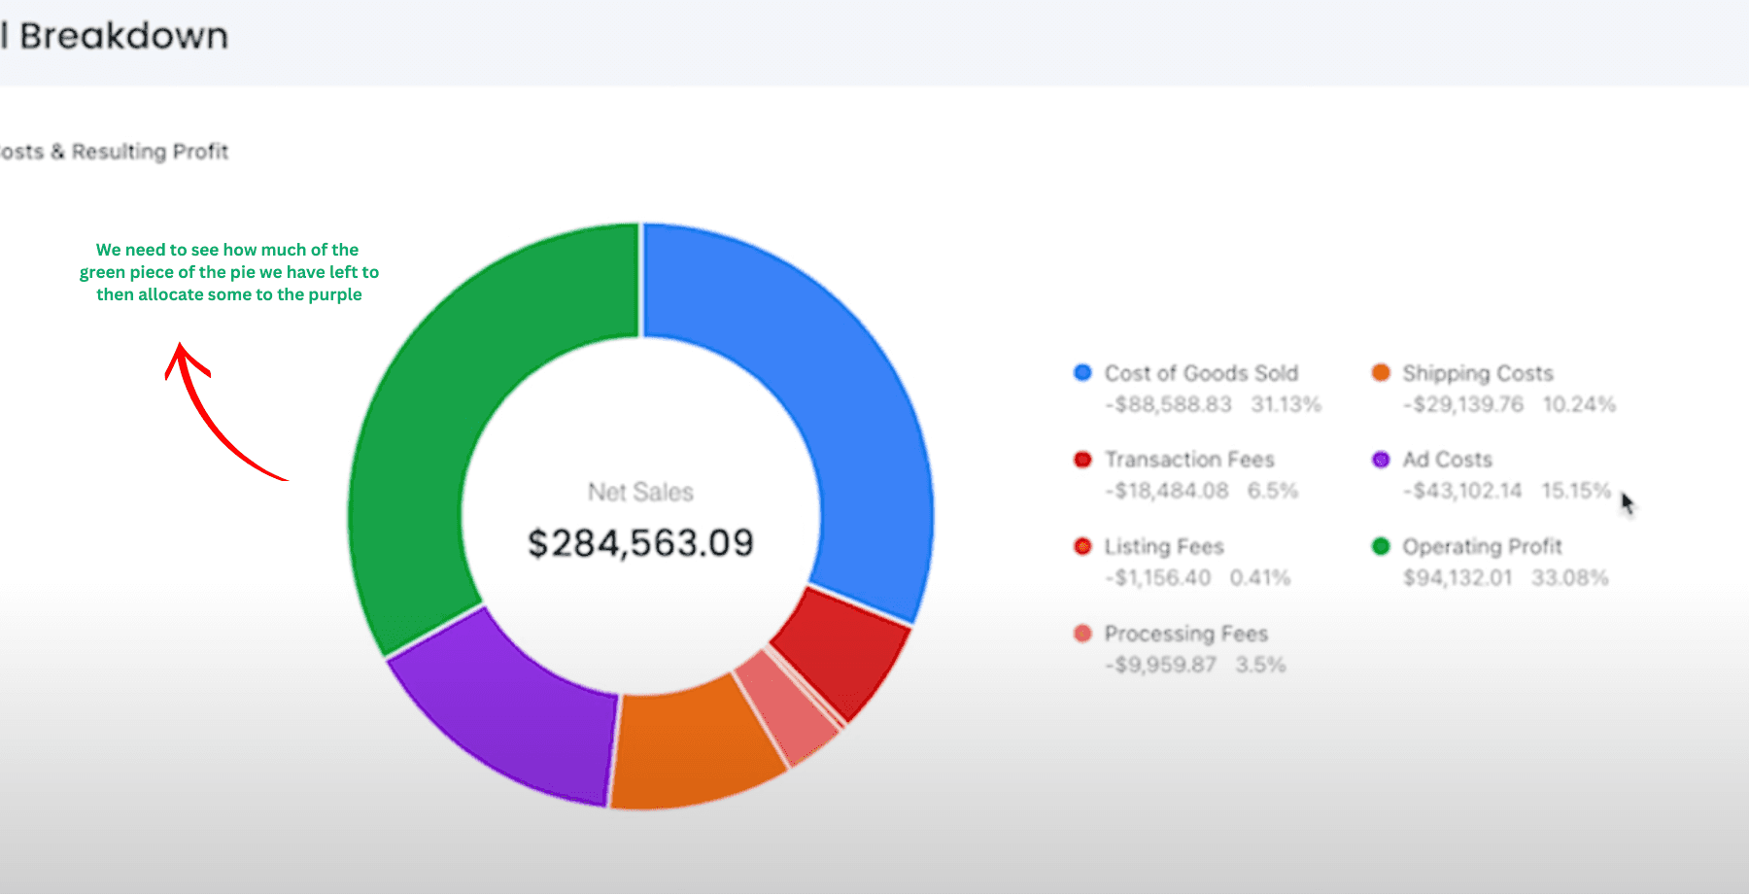Select the Transaction Fees legend label

[1189, 460]
